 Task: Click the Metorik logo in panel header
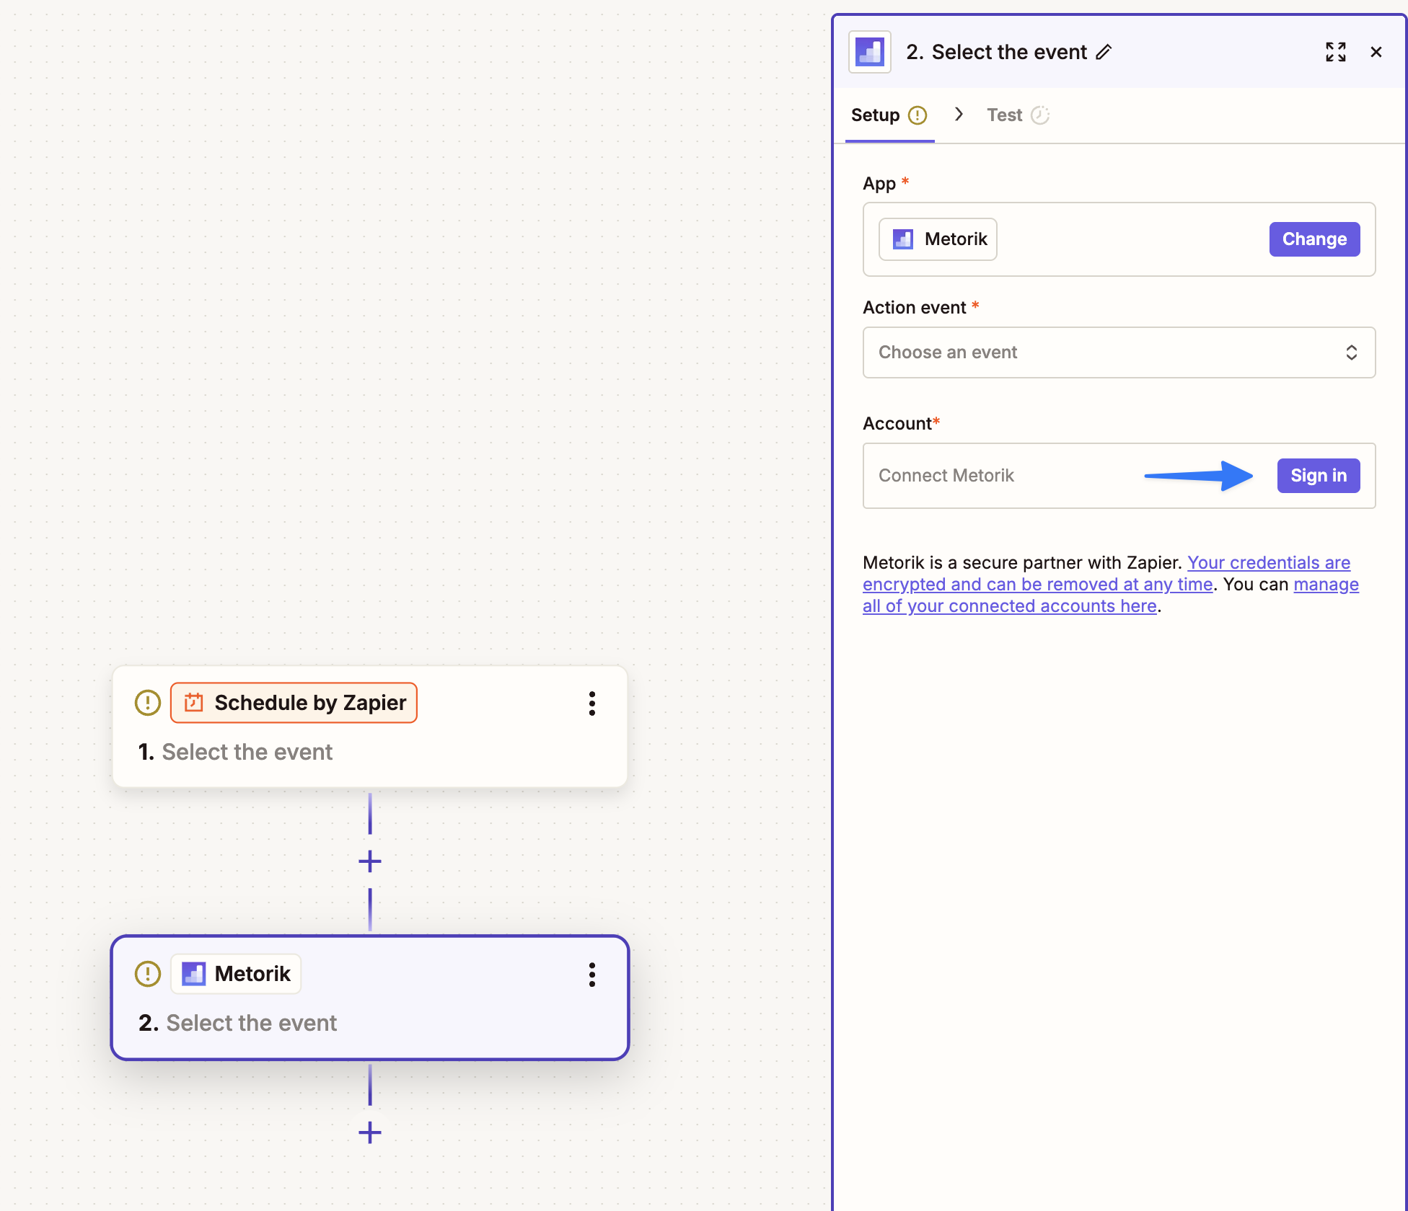[870, 52]
